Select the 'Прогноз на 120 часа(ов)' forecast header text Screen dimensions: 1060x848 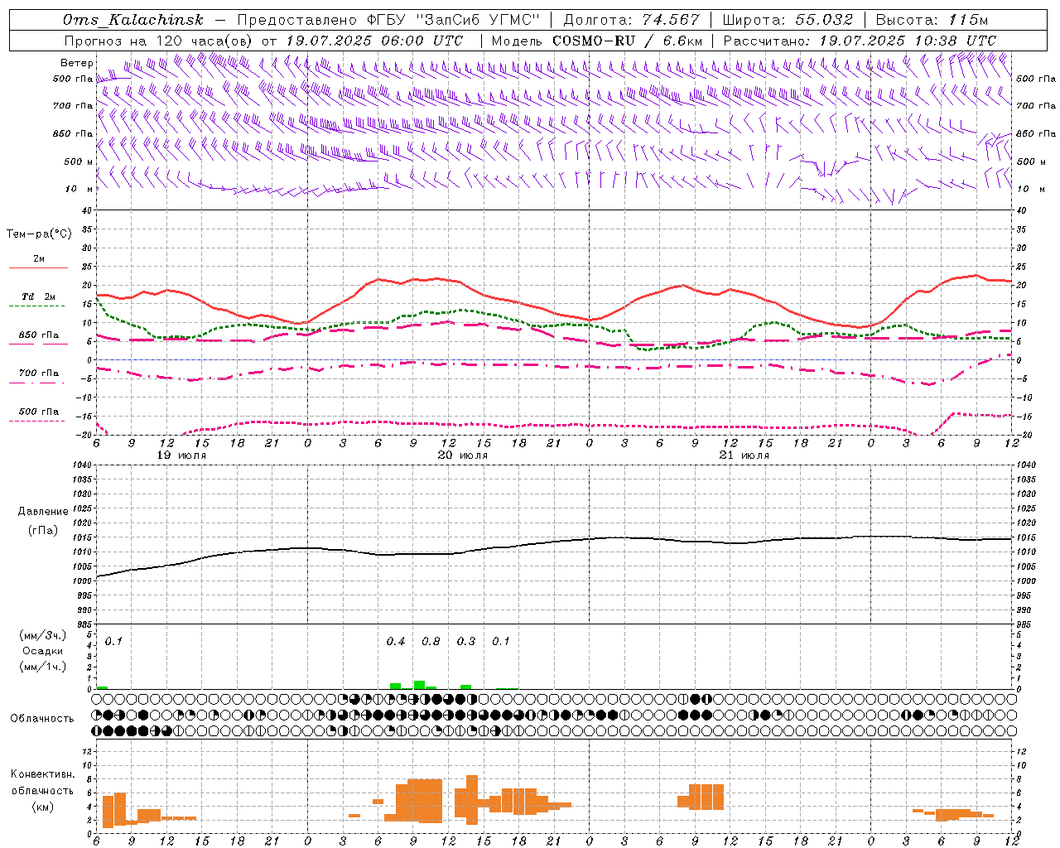[x=159, y=41]
